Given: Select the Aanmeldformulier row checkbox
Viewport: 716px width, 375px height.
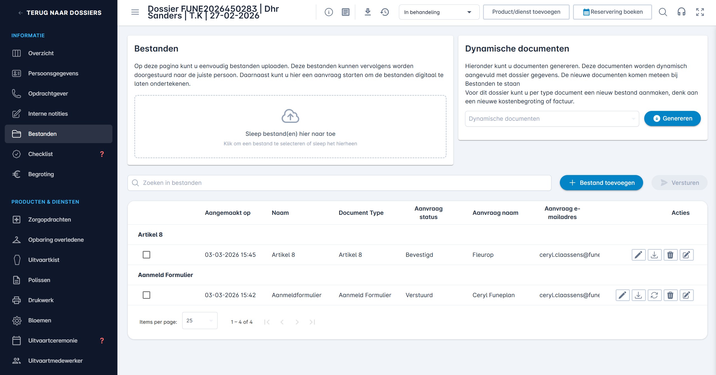Looking at the screenshot, I should tap(146, 295).
